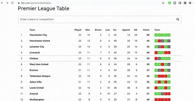Open the Liverpool team link
Viewport: 194px width, 101px height.
(x=35, y=53)
